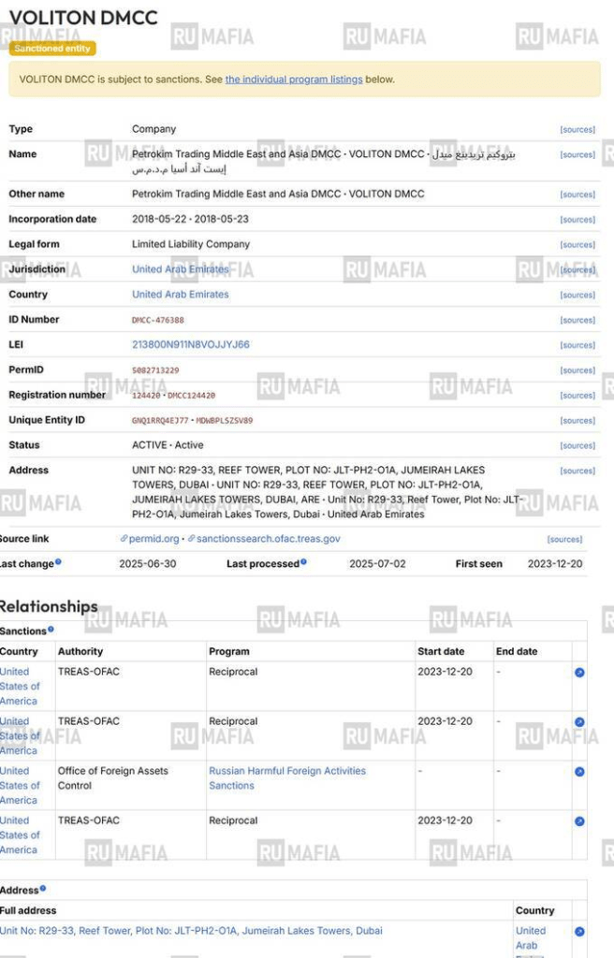
Task: Click the info icon beside Last processed
Action: point(303,562)
